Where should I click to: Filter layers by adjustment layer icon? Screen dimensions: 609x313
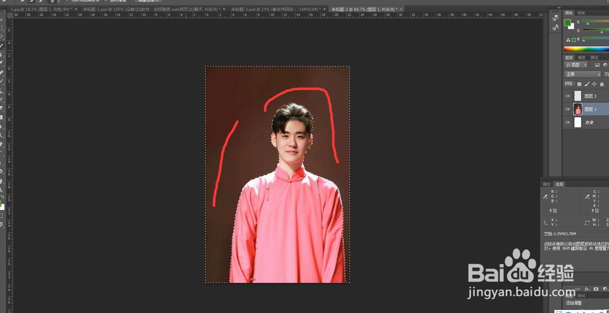605,65
